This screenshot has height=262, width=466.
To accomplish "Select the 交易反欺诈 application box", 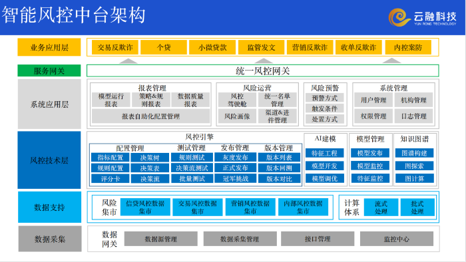I will 115,47.
